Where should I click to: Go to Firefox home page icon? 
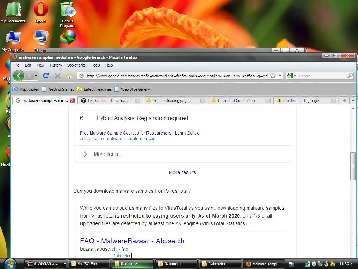(x=70, y=76)
